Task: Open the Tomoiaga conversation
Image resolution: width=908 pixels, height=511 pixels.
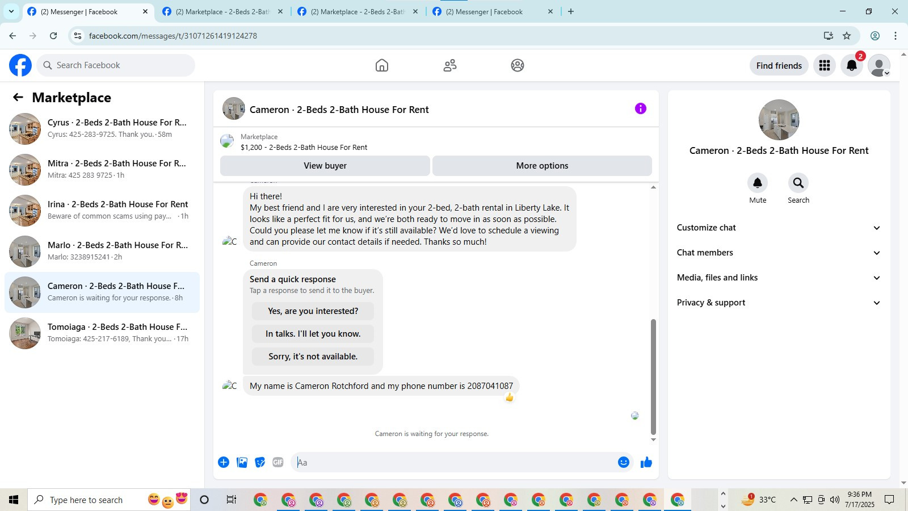Action: point(102,333)
